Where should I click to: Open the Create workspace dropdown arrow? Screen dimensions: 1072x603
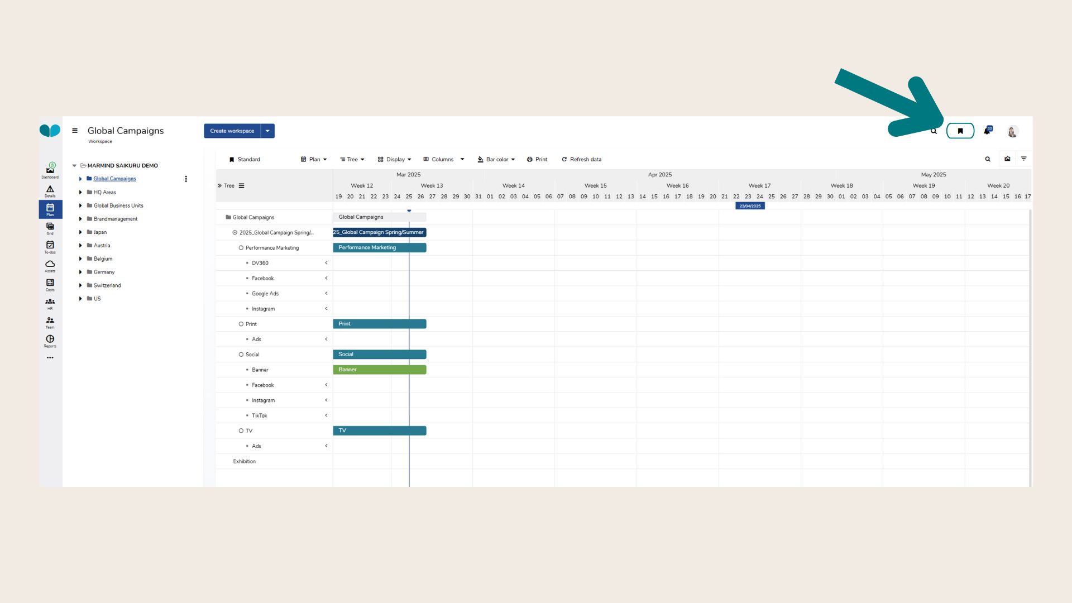[x=267, y=131]
